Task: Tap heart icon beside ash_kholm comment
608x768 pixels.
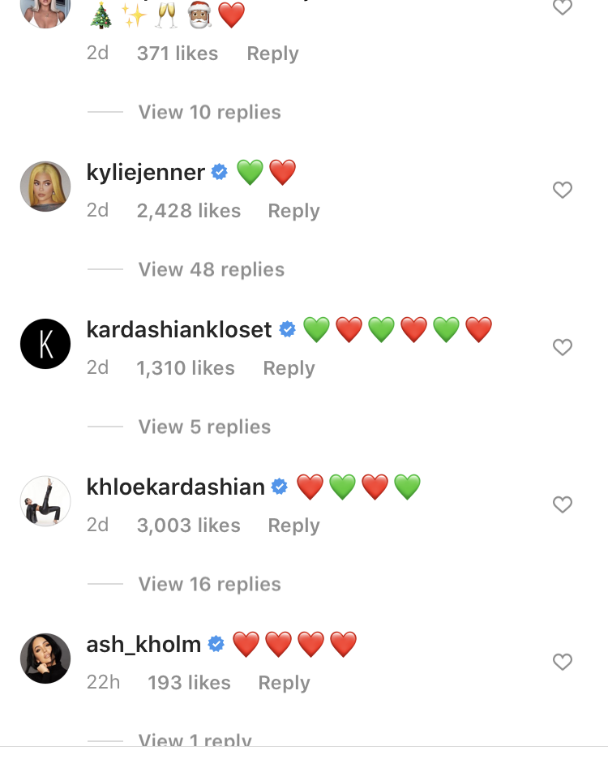Action: (x=563, y=662)
